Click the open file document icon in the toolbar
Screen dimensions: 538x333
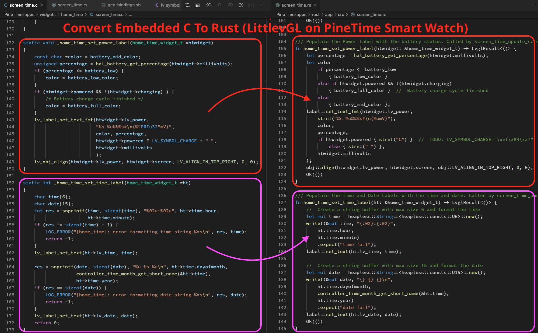pos(198,5)
